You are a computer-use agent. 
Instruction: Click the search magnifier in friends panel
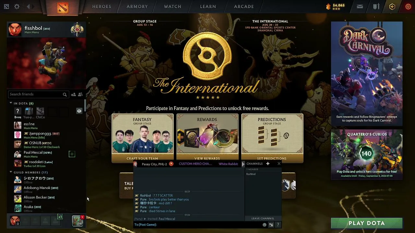pyautogui.click(x=65, y=94)
